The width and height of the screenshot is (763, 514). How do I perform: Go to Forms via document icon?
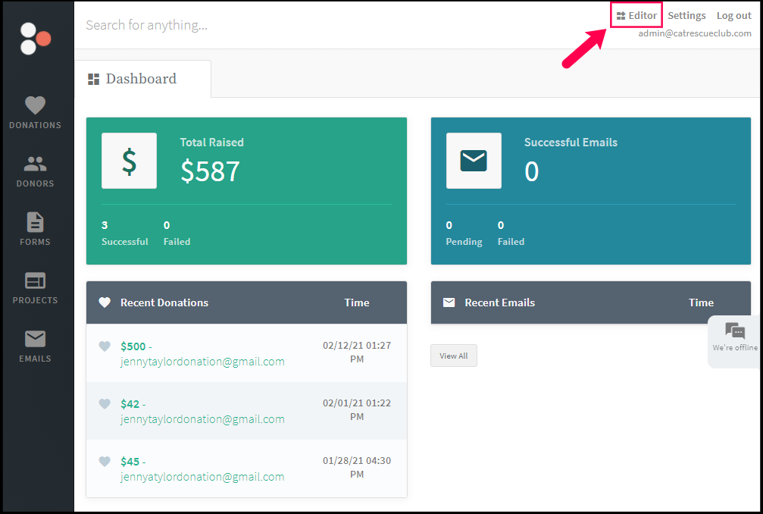[36, 222]
